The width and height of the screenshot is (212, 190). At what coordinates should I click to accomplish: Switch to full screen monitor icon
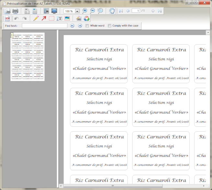point(54,11)
